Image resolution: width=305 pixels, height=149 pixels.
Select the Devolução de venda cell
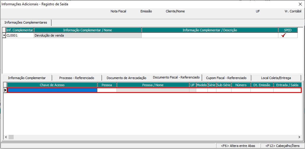pyautogui.click(x=87, y=35)
